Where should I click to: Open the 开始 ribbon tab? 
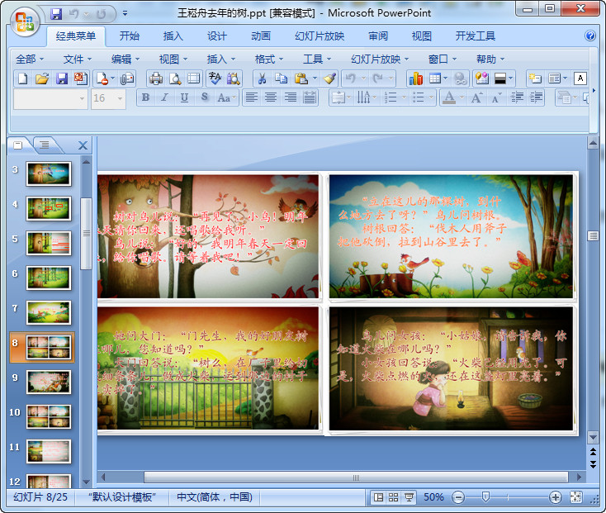click(x=129, y=36)
